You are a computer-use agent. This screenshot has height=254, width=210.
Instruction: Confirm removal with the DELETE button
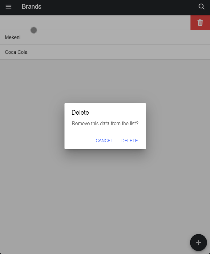click(x=129, y=141)
